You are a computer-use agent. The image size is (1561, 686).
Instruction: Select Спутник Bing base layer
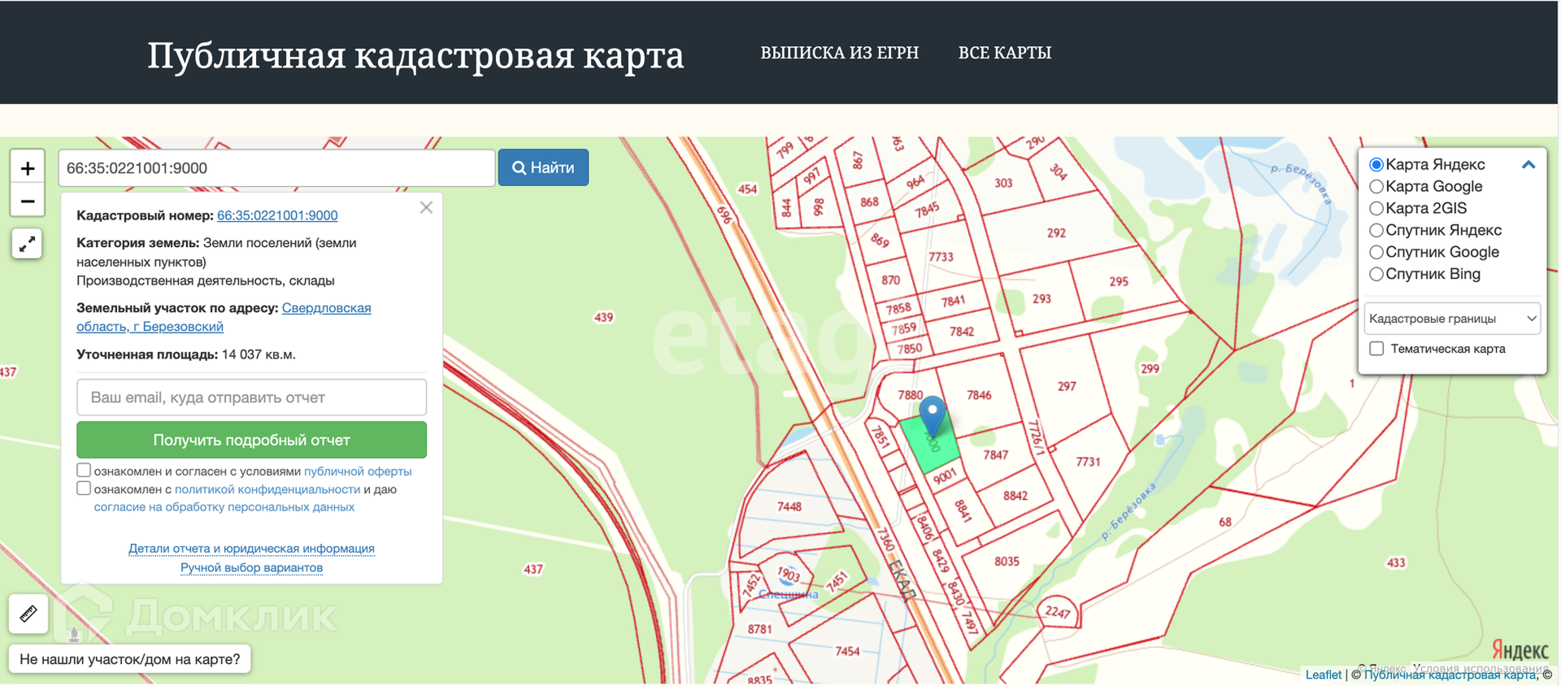1376,275
